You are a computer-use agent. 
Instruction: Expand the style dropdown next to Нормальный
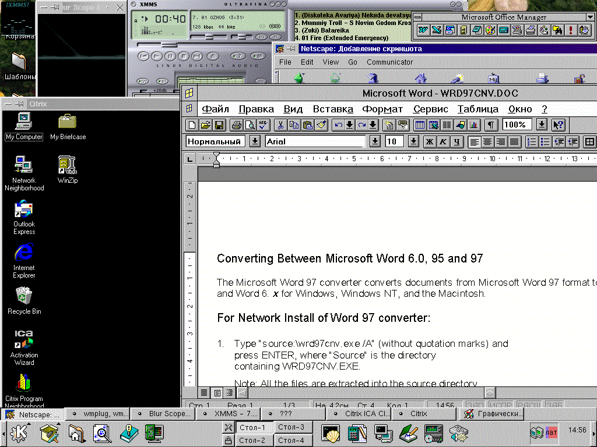[255, 142]
